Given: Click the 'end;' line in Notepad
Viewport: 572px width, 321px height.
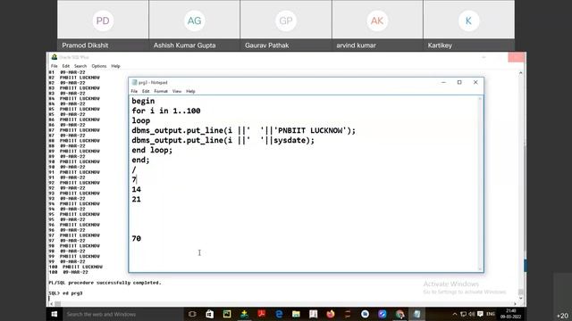Looking at the screenshot, I should click(x=141, y=160).
